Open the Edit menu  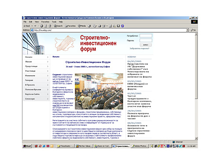pyautogui.click(x=30, y=22)
